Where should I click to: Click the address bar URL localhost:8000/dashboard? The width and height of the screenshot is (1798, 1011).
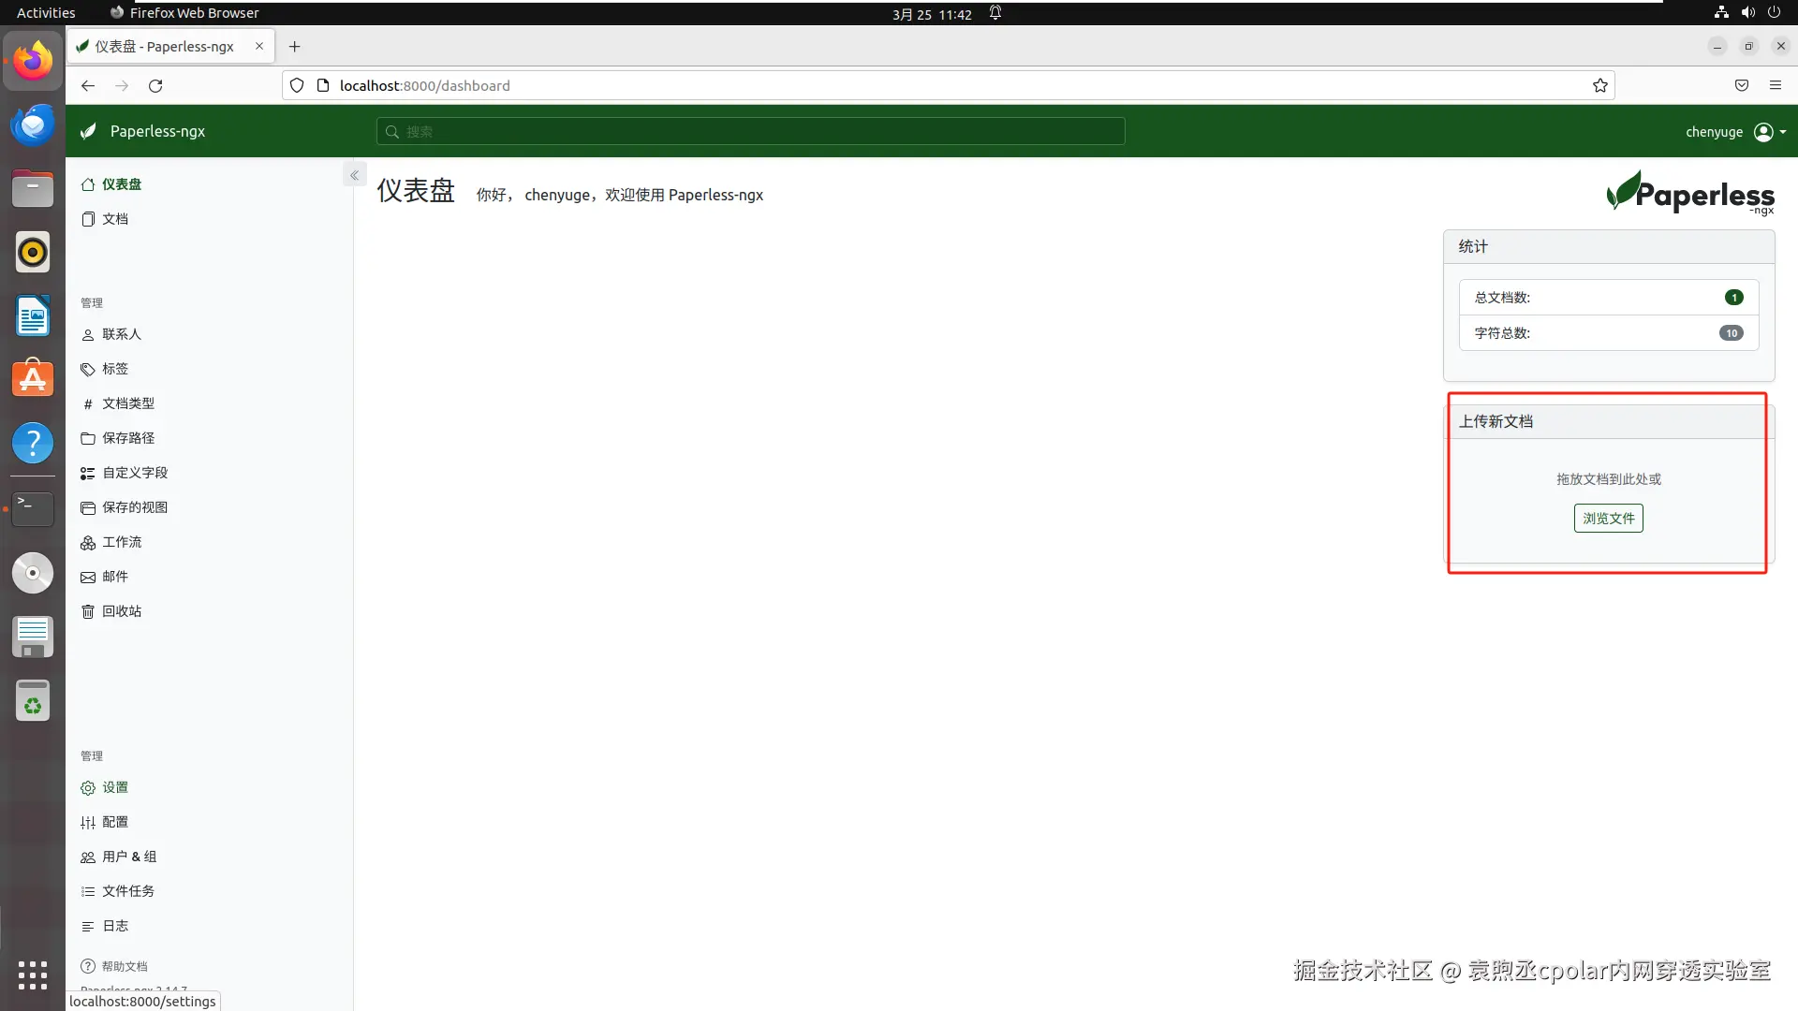[424, 85]
